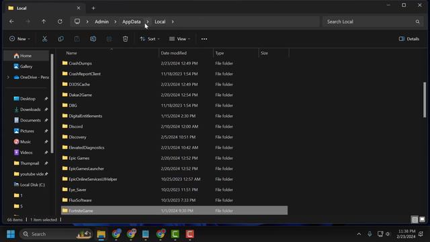
Task: Sort by Date modified column header
Action: pos(173,53)
